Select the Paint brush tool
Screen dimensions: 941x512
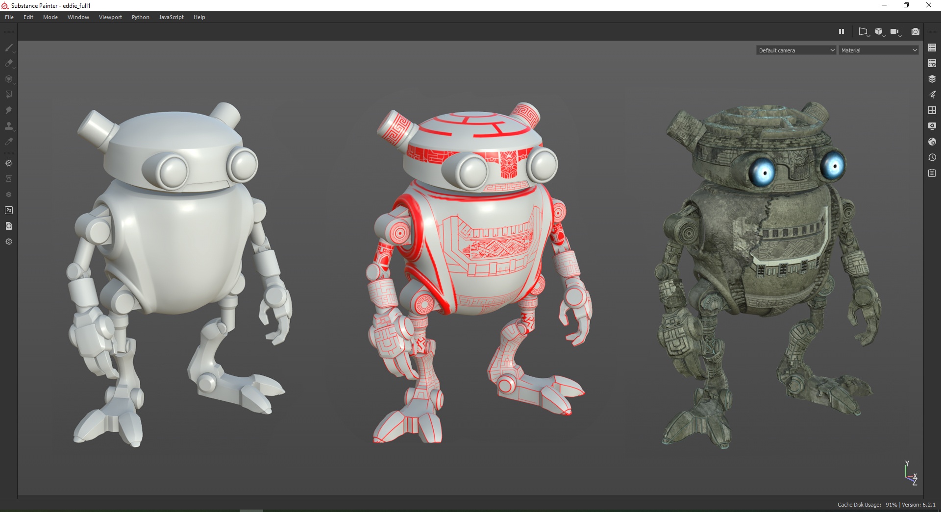(x=9, y=48)
